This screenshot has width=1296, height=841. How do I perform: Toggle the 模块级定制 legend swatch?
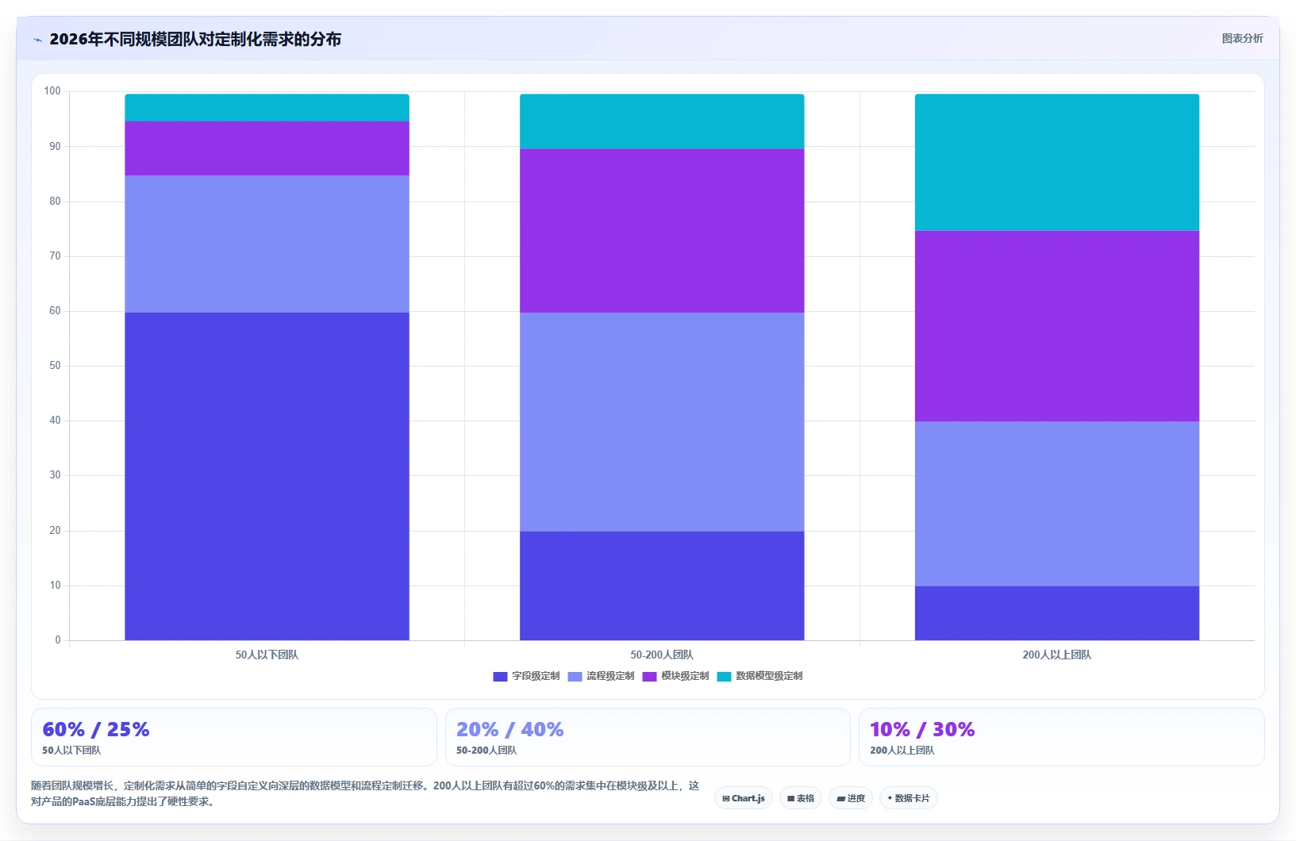[649, 677]
